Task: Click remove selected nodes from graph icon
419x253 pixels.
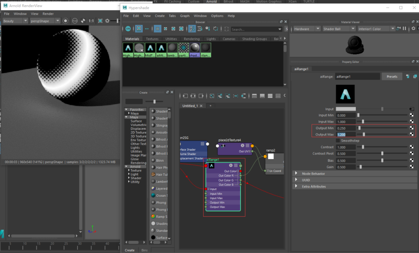Action: (228, 96)
